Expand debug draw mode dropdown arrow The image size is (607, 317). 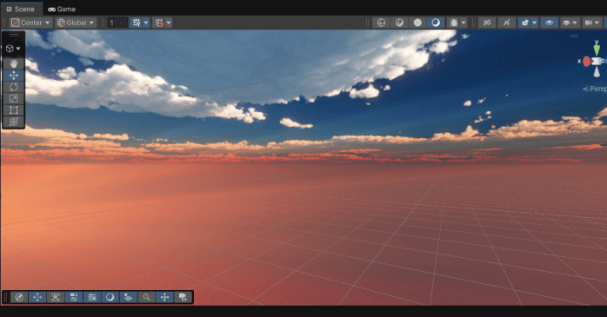464,23
